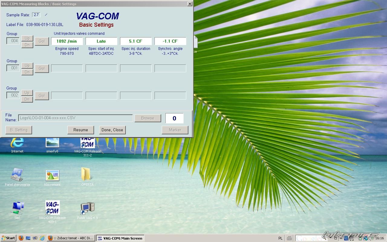Image resolution: width=387 pixels, height=242 pixels.
Task: Click Dn next to Group 002
Action: tap(27, 99)
